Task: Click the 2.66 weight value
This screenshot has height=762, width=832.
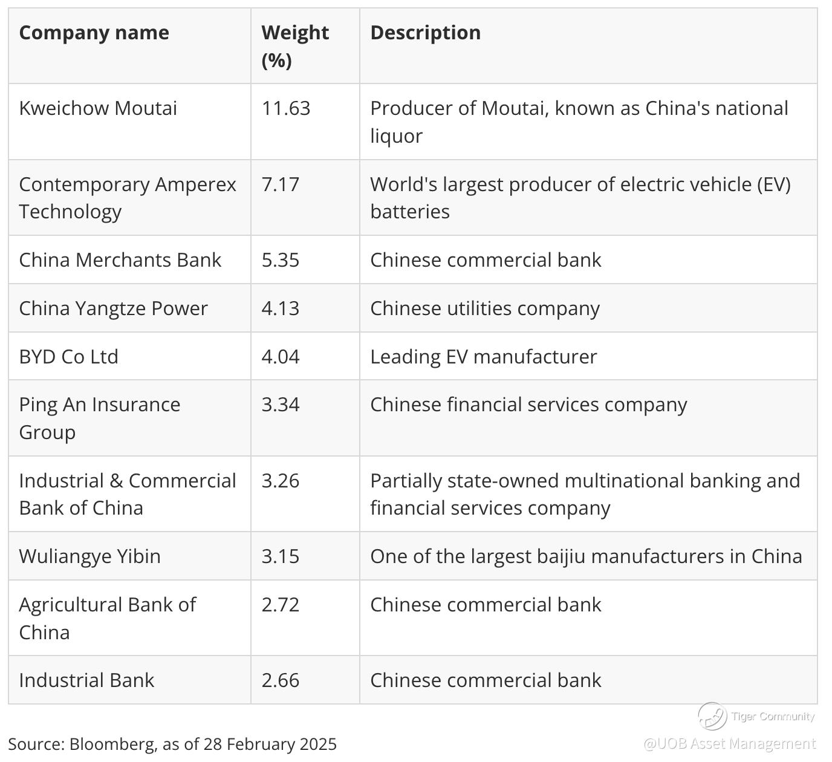Action: 280,680
